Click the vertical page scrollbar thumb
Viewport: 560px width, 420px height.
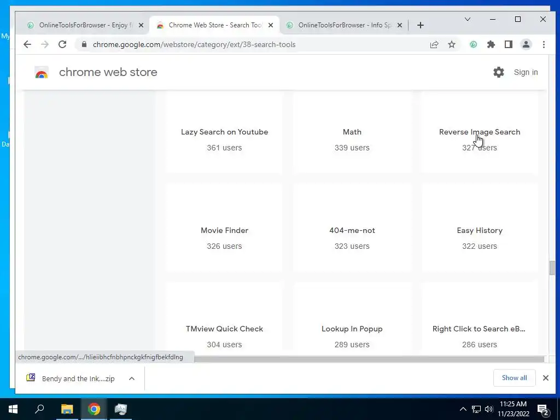pos(552,268)
